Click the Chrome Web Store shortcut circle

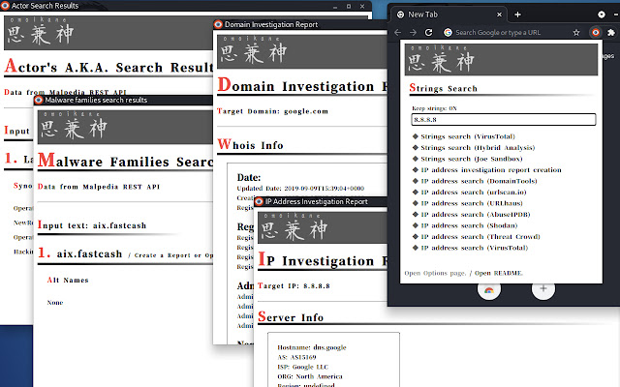[489, 290]
